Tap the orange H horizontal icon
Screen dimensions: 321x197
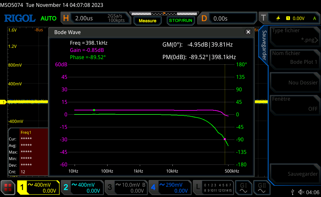click(x=66, y=18)
